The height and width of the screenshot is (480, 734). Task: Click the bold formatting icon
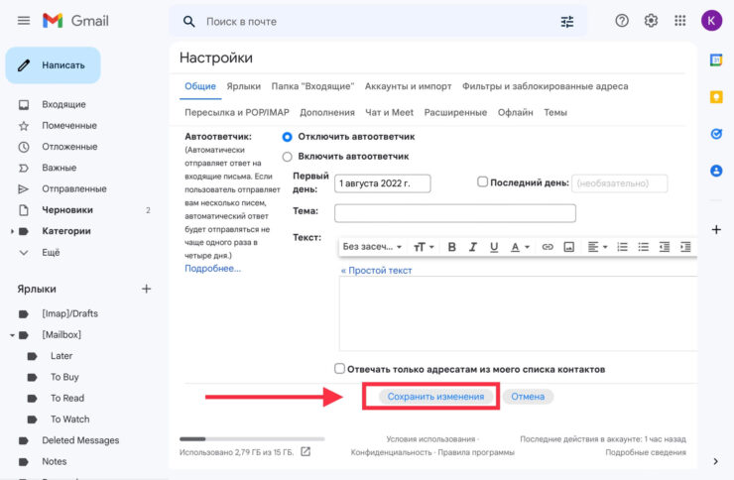click(451, 247)
